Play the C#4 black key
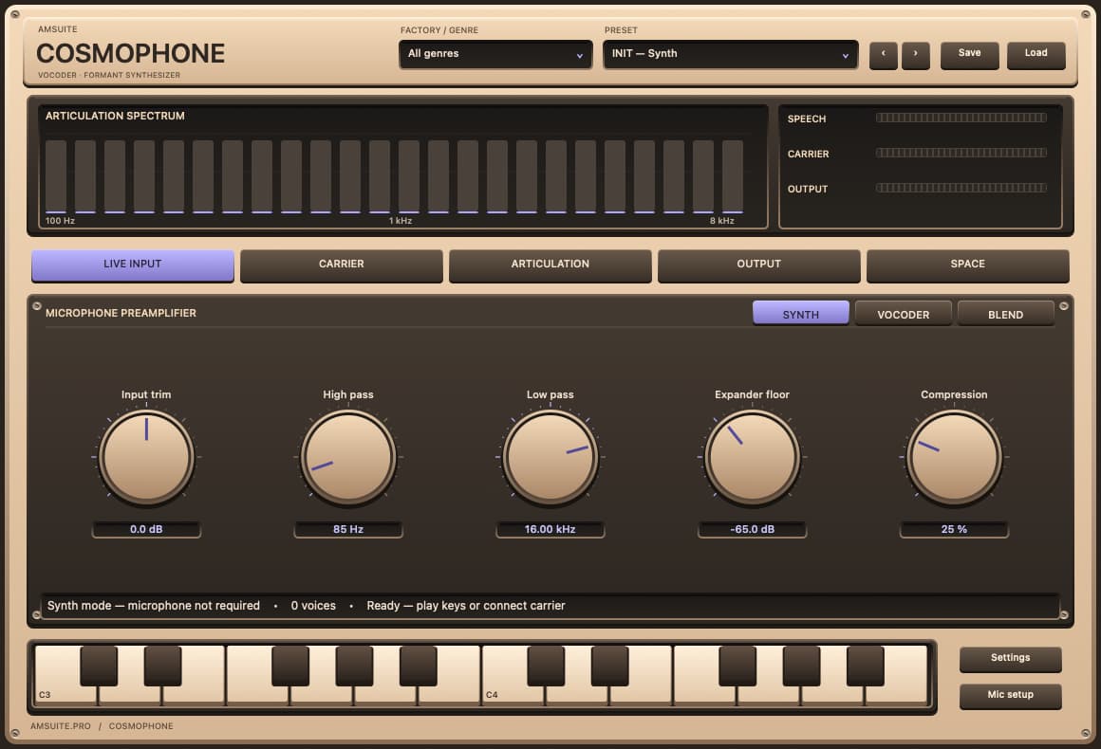1101x749 pixels. click(546, 666)
